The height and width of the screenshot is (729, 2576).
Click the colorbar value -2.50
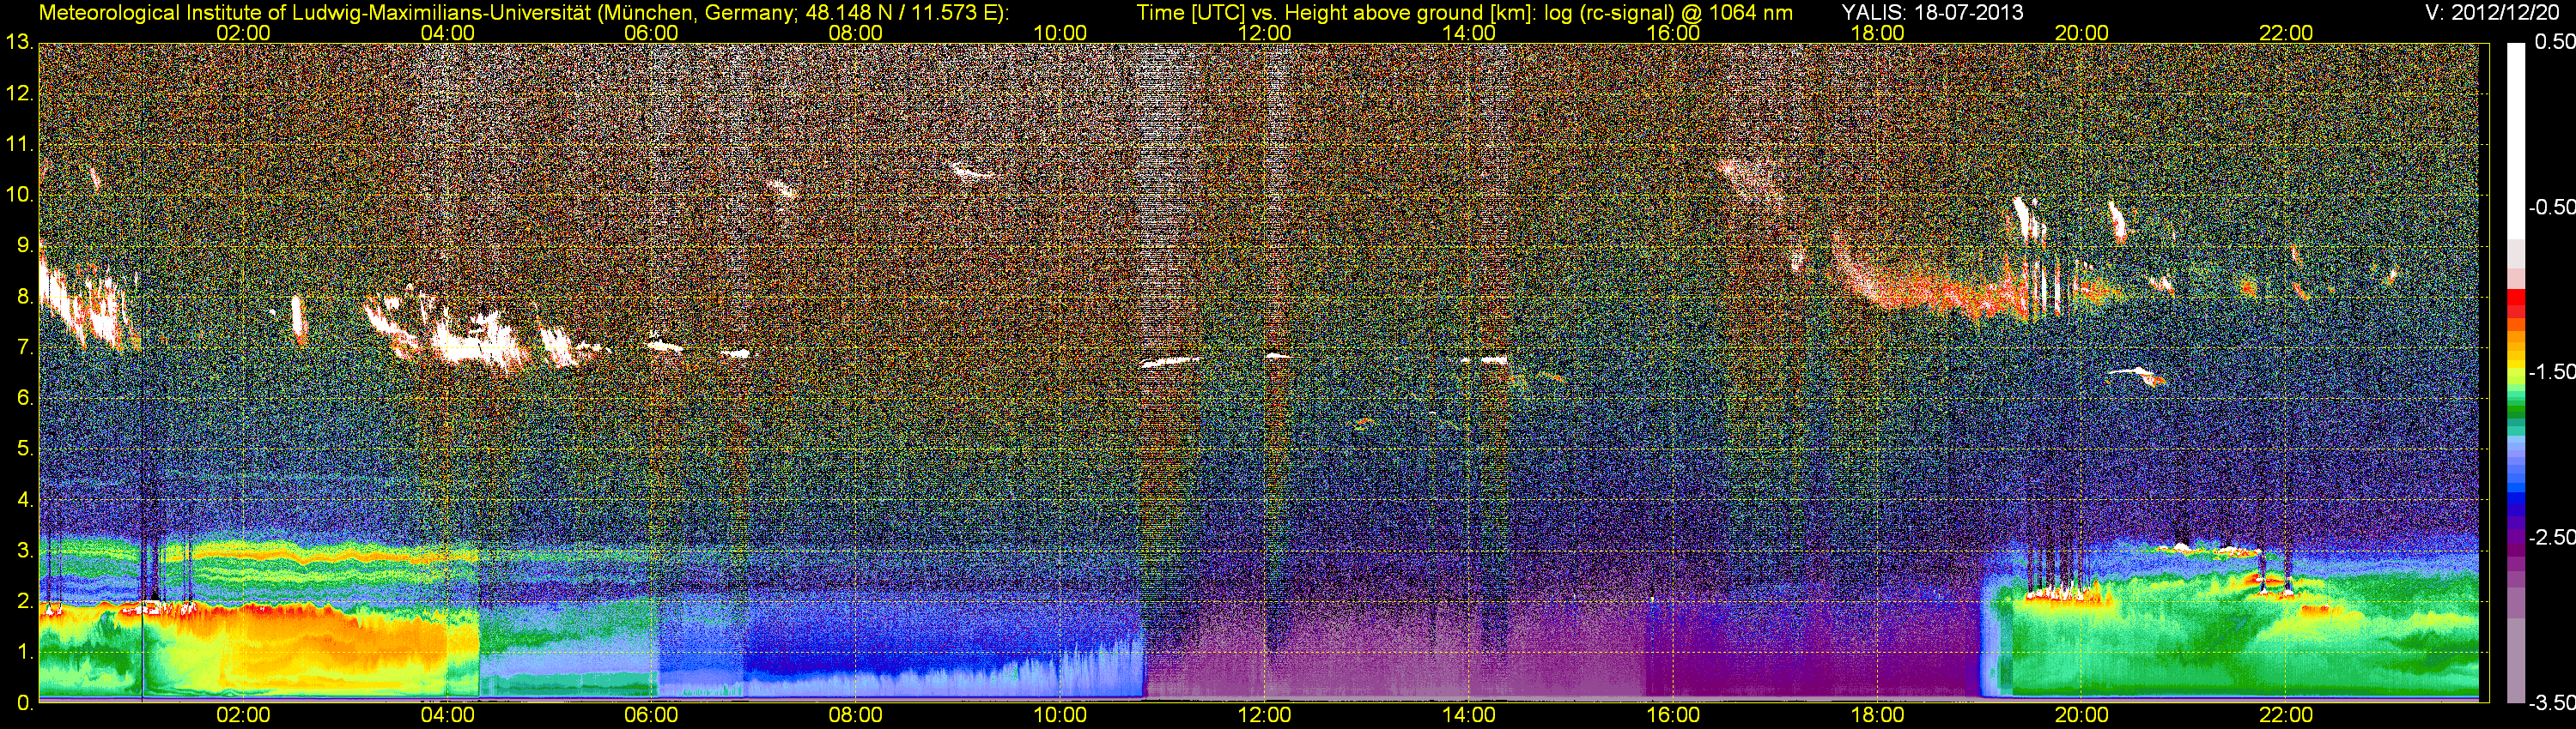tap(2551, 537)
